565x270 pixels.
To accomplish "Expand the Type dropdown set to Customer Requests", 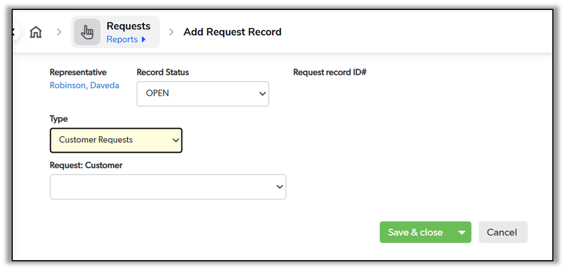I will tap(116, 140).
